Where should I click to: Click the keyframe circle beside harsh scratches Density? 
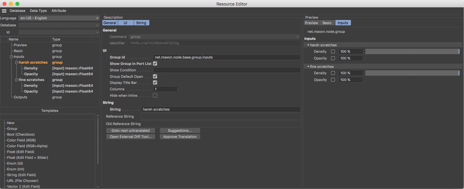coord(333,51)
